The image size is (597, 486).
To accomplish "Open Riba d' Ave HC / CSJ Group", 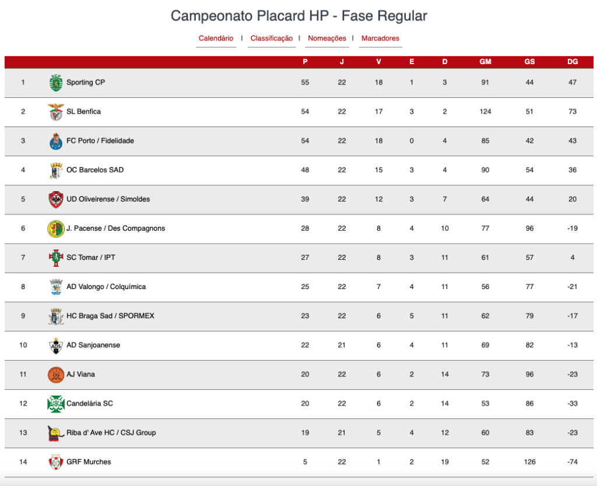I will click(x=111, y=433).
